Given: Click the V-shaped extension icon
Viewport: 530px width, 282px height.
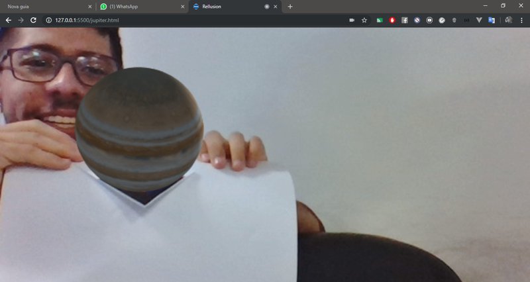Looking at the screenshot, I should [x=479, y=21].
